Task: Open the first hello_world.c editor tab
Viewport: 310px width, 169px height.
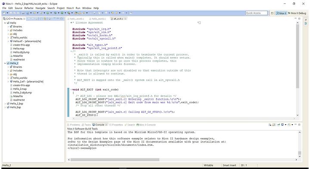Action: click(76, 19)
